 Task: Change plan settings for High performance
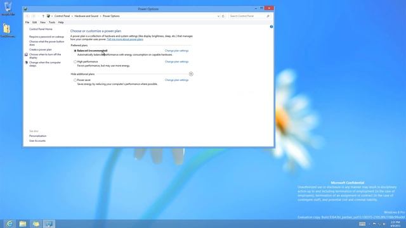(176, 62)
